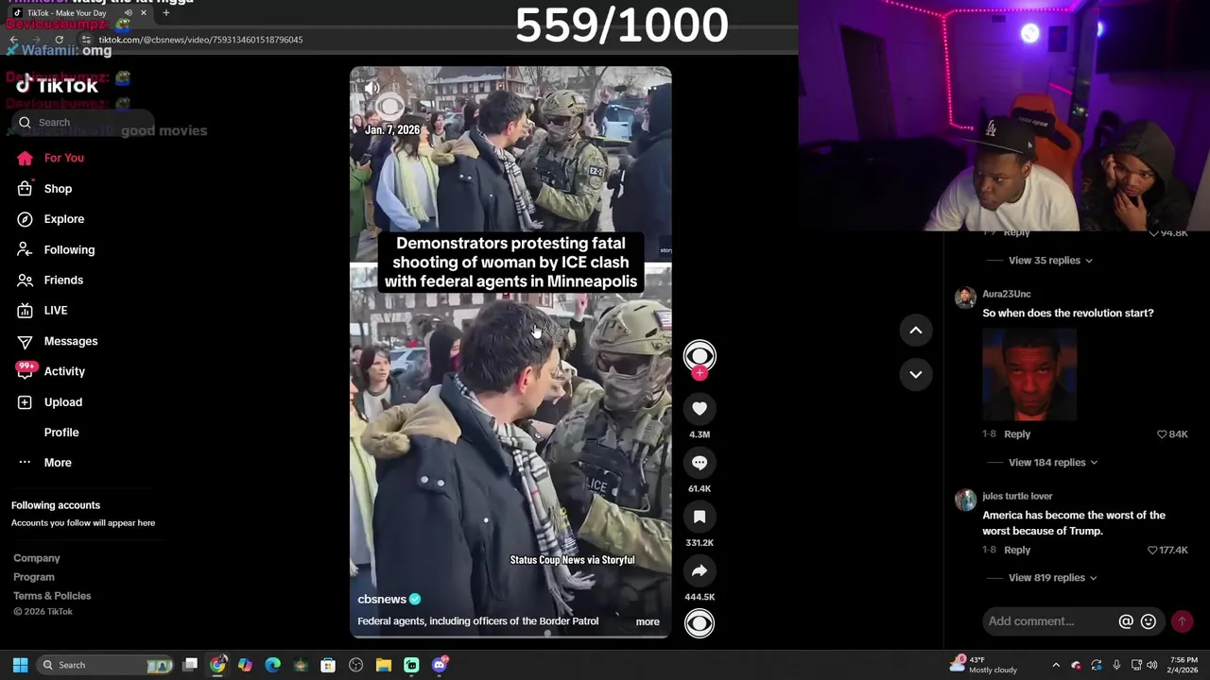This screenshot has height=680, width=1210.
Task: Open the spinning sound disc icon
Action: (700, 623)
